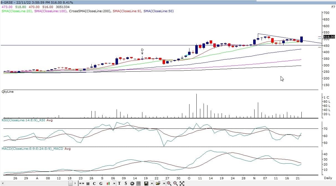Expand the open folder dropdown arrow

164,183
